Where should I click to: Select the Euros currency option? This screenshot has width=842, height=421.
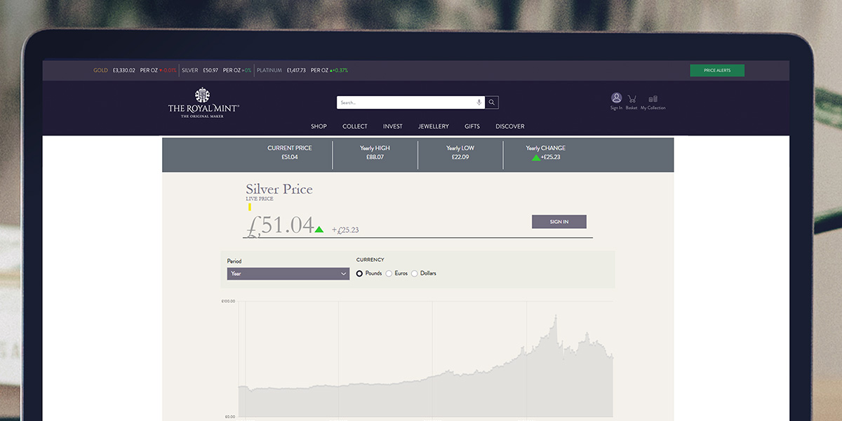tap(389, 274)
